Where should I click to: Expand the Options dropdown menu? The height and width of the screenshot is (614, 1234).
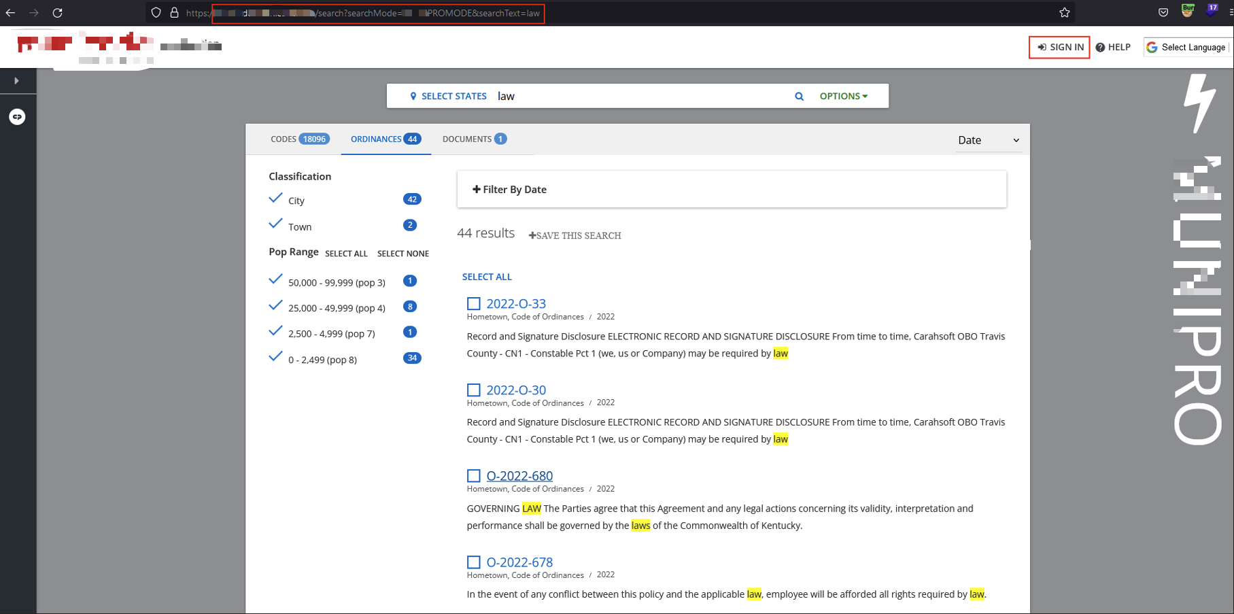(843, 97)
